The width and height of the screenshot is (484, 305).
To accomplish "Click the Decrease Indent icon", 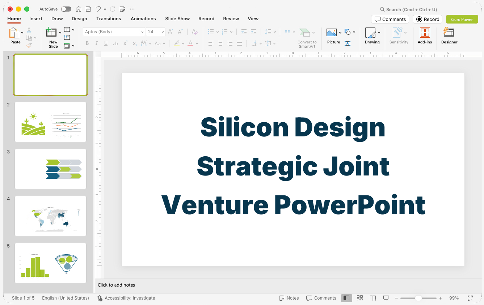I will click(x=244, y=32).
